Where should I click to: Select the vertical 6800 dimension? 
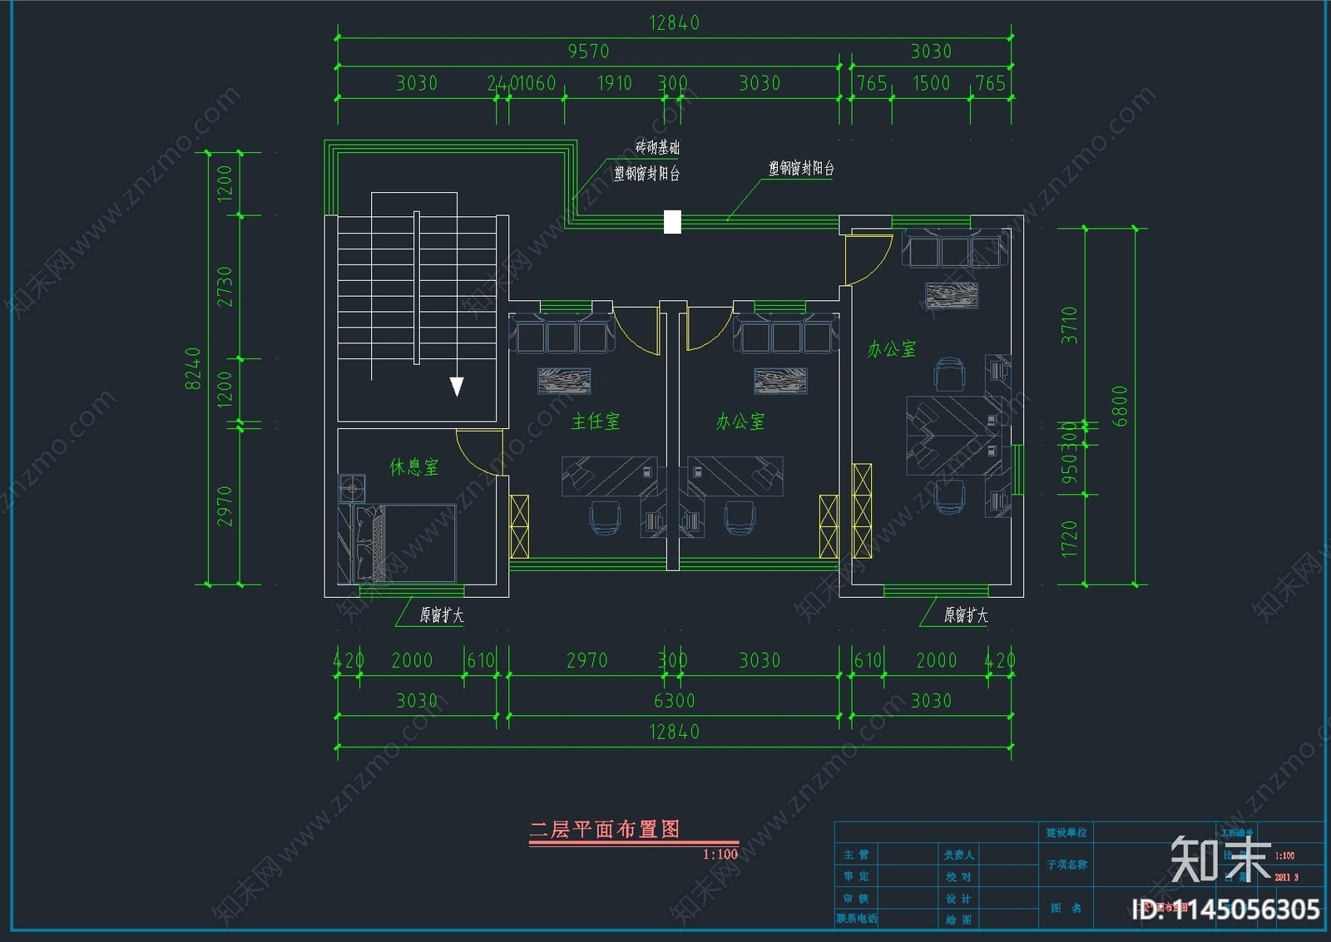(x=1120, y=406)
